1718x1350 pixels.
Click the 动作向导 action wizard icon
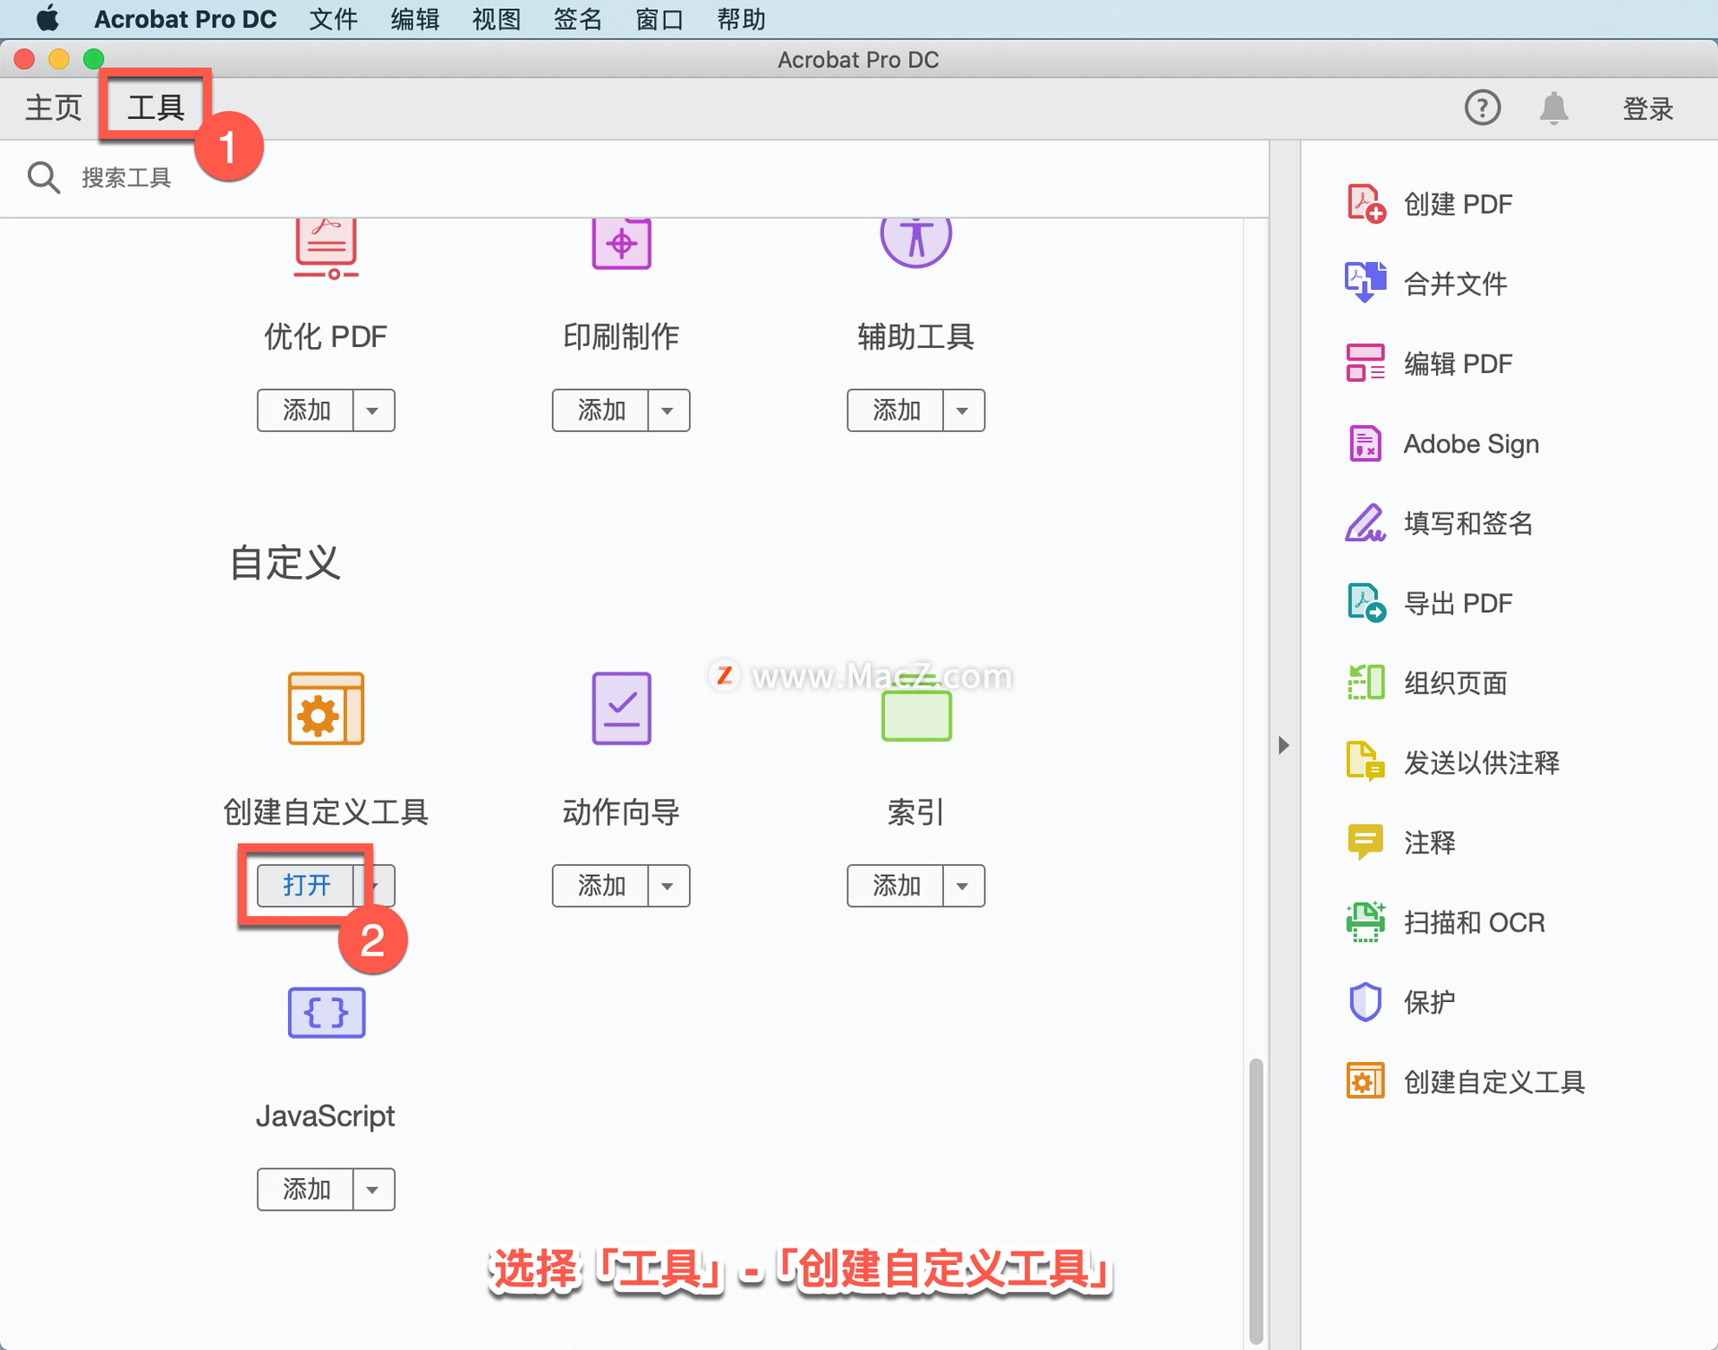(x=621, y=708)
